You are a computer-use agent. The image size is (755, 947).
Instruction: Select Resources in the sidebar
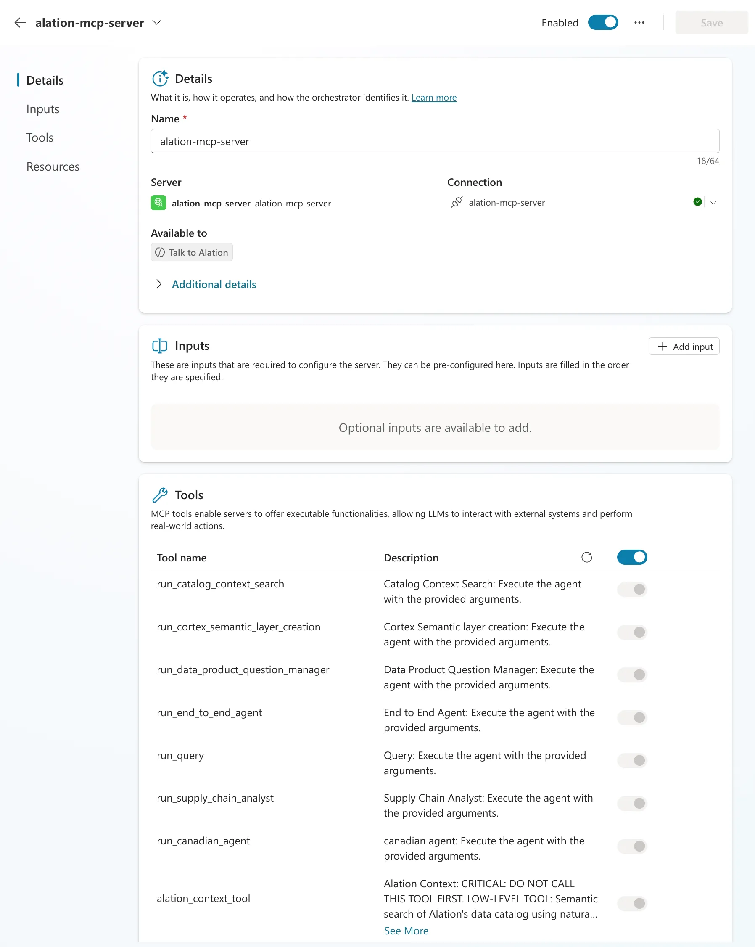[x=53, y=167]
